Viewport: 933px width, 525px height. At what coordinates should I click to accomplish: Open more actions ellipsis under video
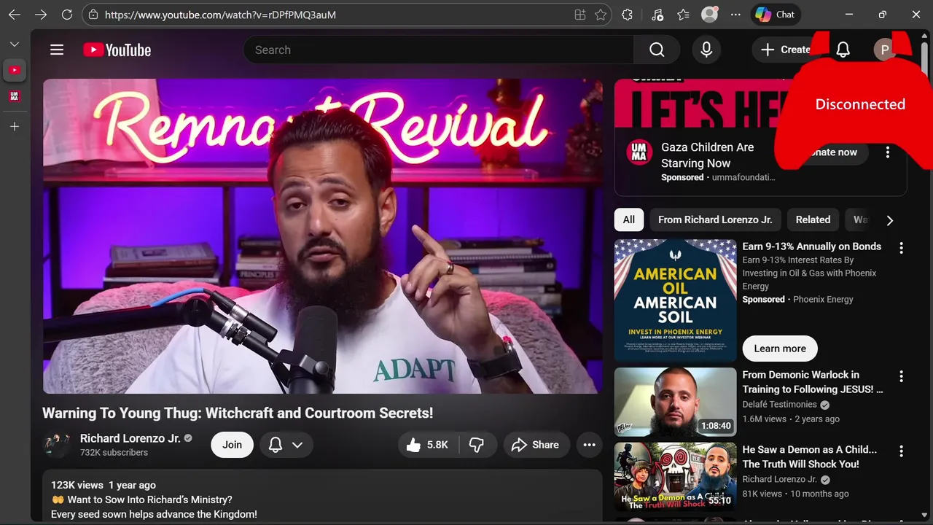[x=590, y=445]
